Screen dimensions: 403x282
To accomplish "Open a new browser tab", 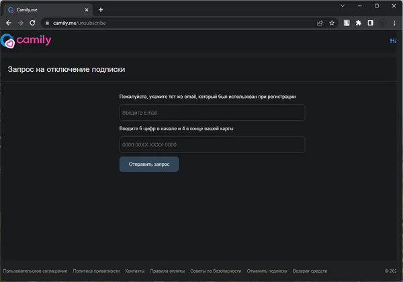I will 101,10.
